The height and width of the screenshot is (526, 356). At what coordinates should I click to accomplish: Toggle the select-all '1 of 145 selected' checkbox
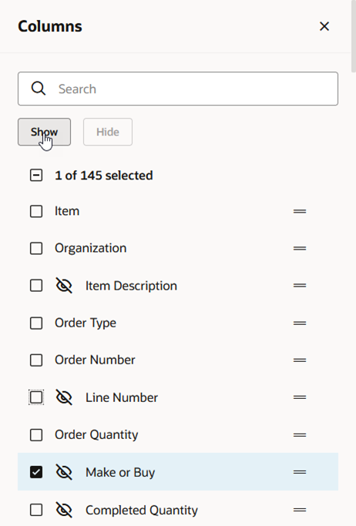pos(36,175)
